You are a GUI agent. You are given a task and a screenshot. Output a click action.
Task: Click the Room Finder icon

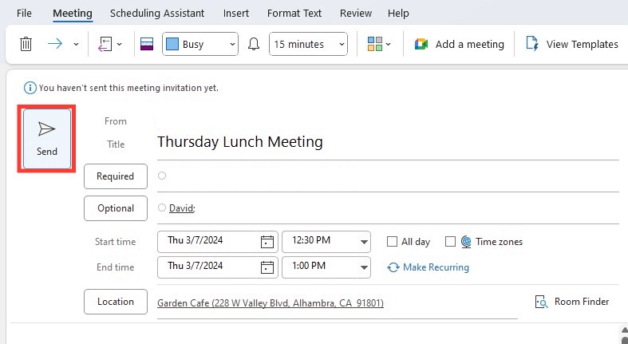pos(542,302)
